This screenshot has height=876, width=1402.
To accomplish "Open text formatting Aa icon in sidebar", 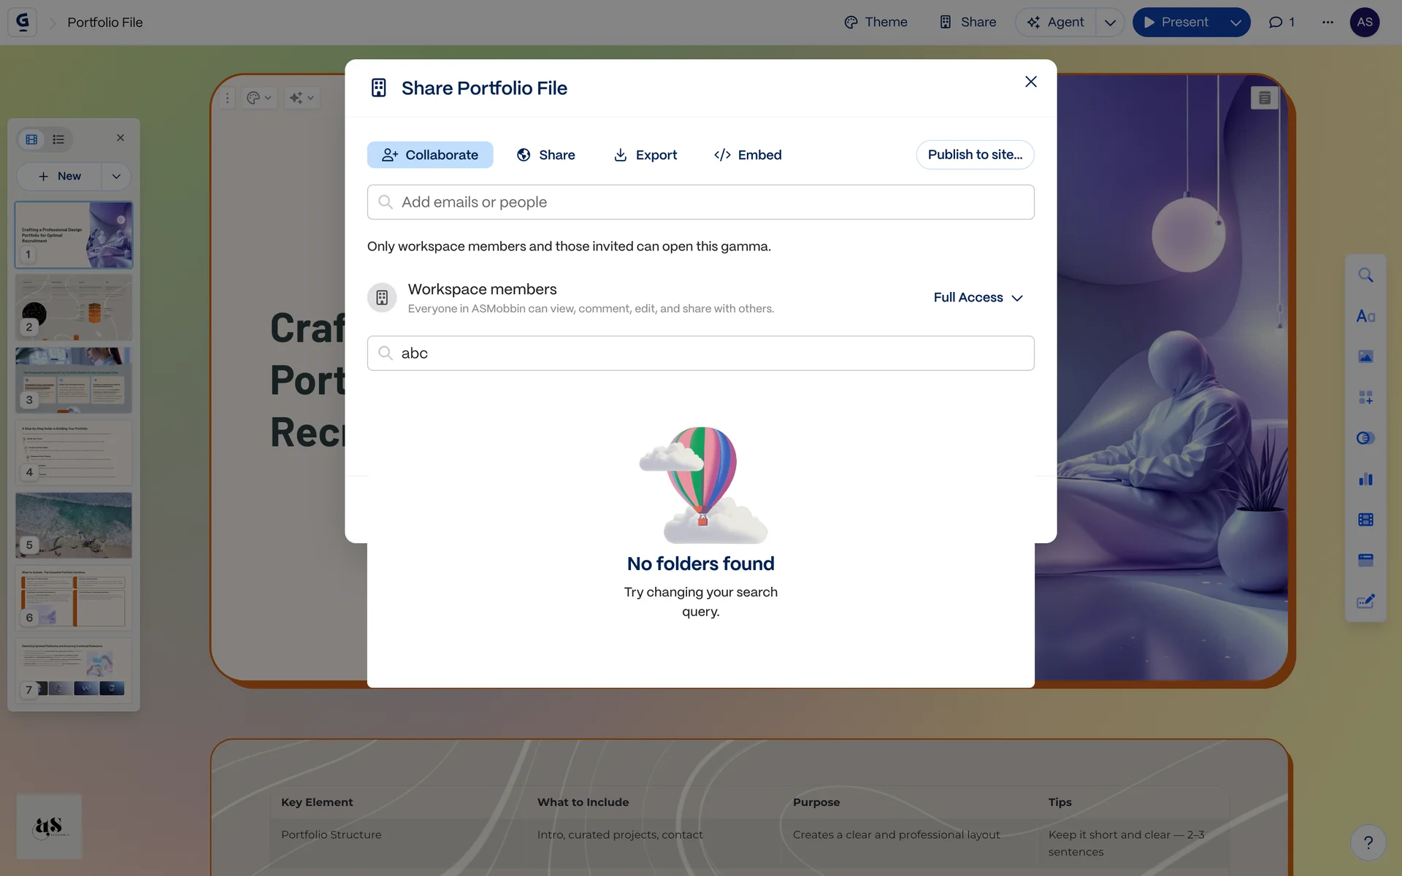I will (x=1365, y=316).
